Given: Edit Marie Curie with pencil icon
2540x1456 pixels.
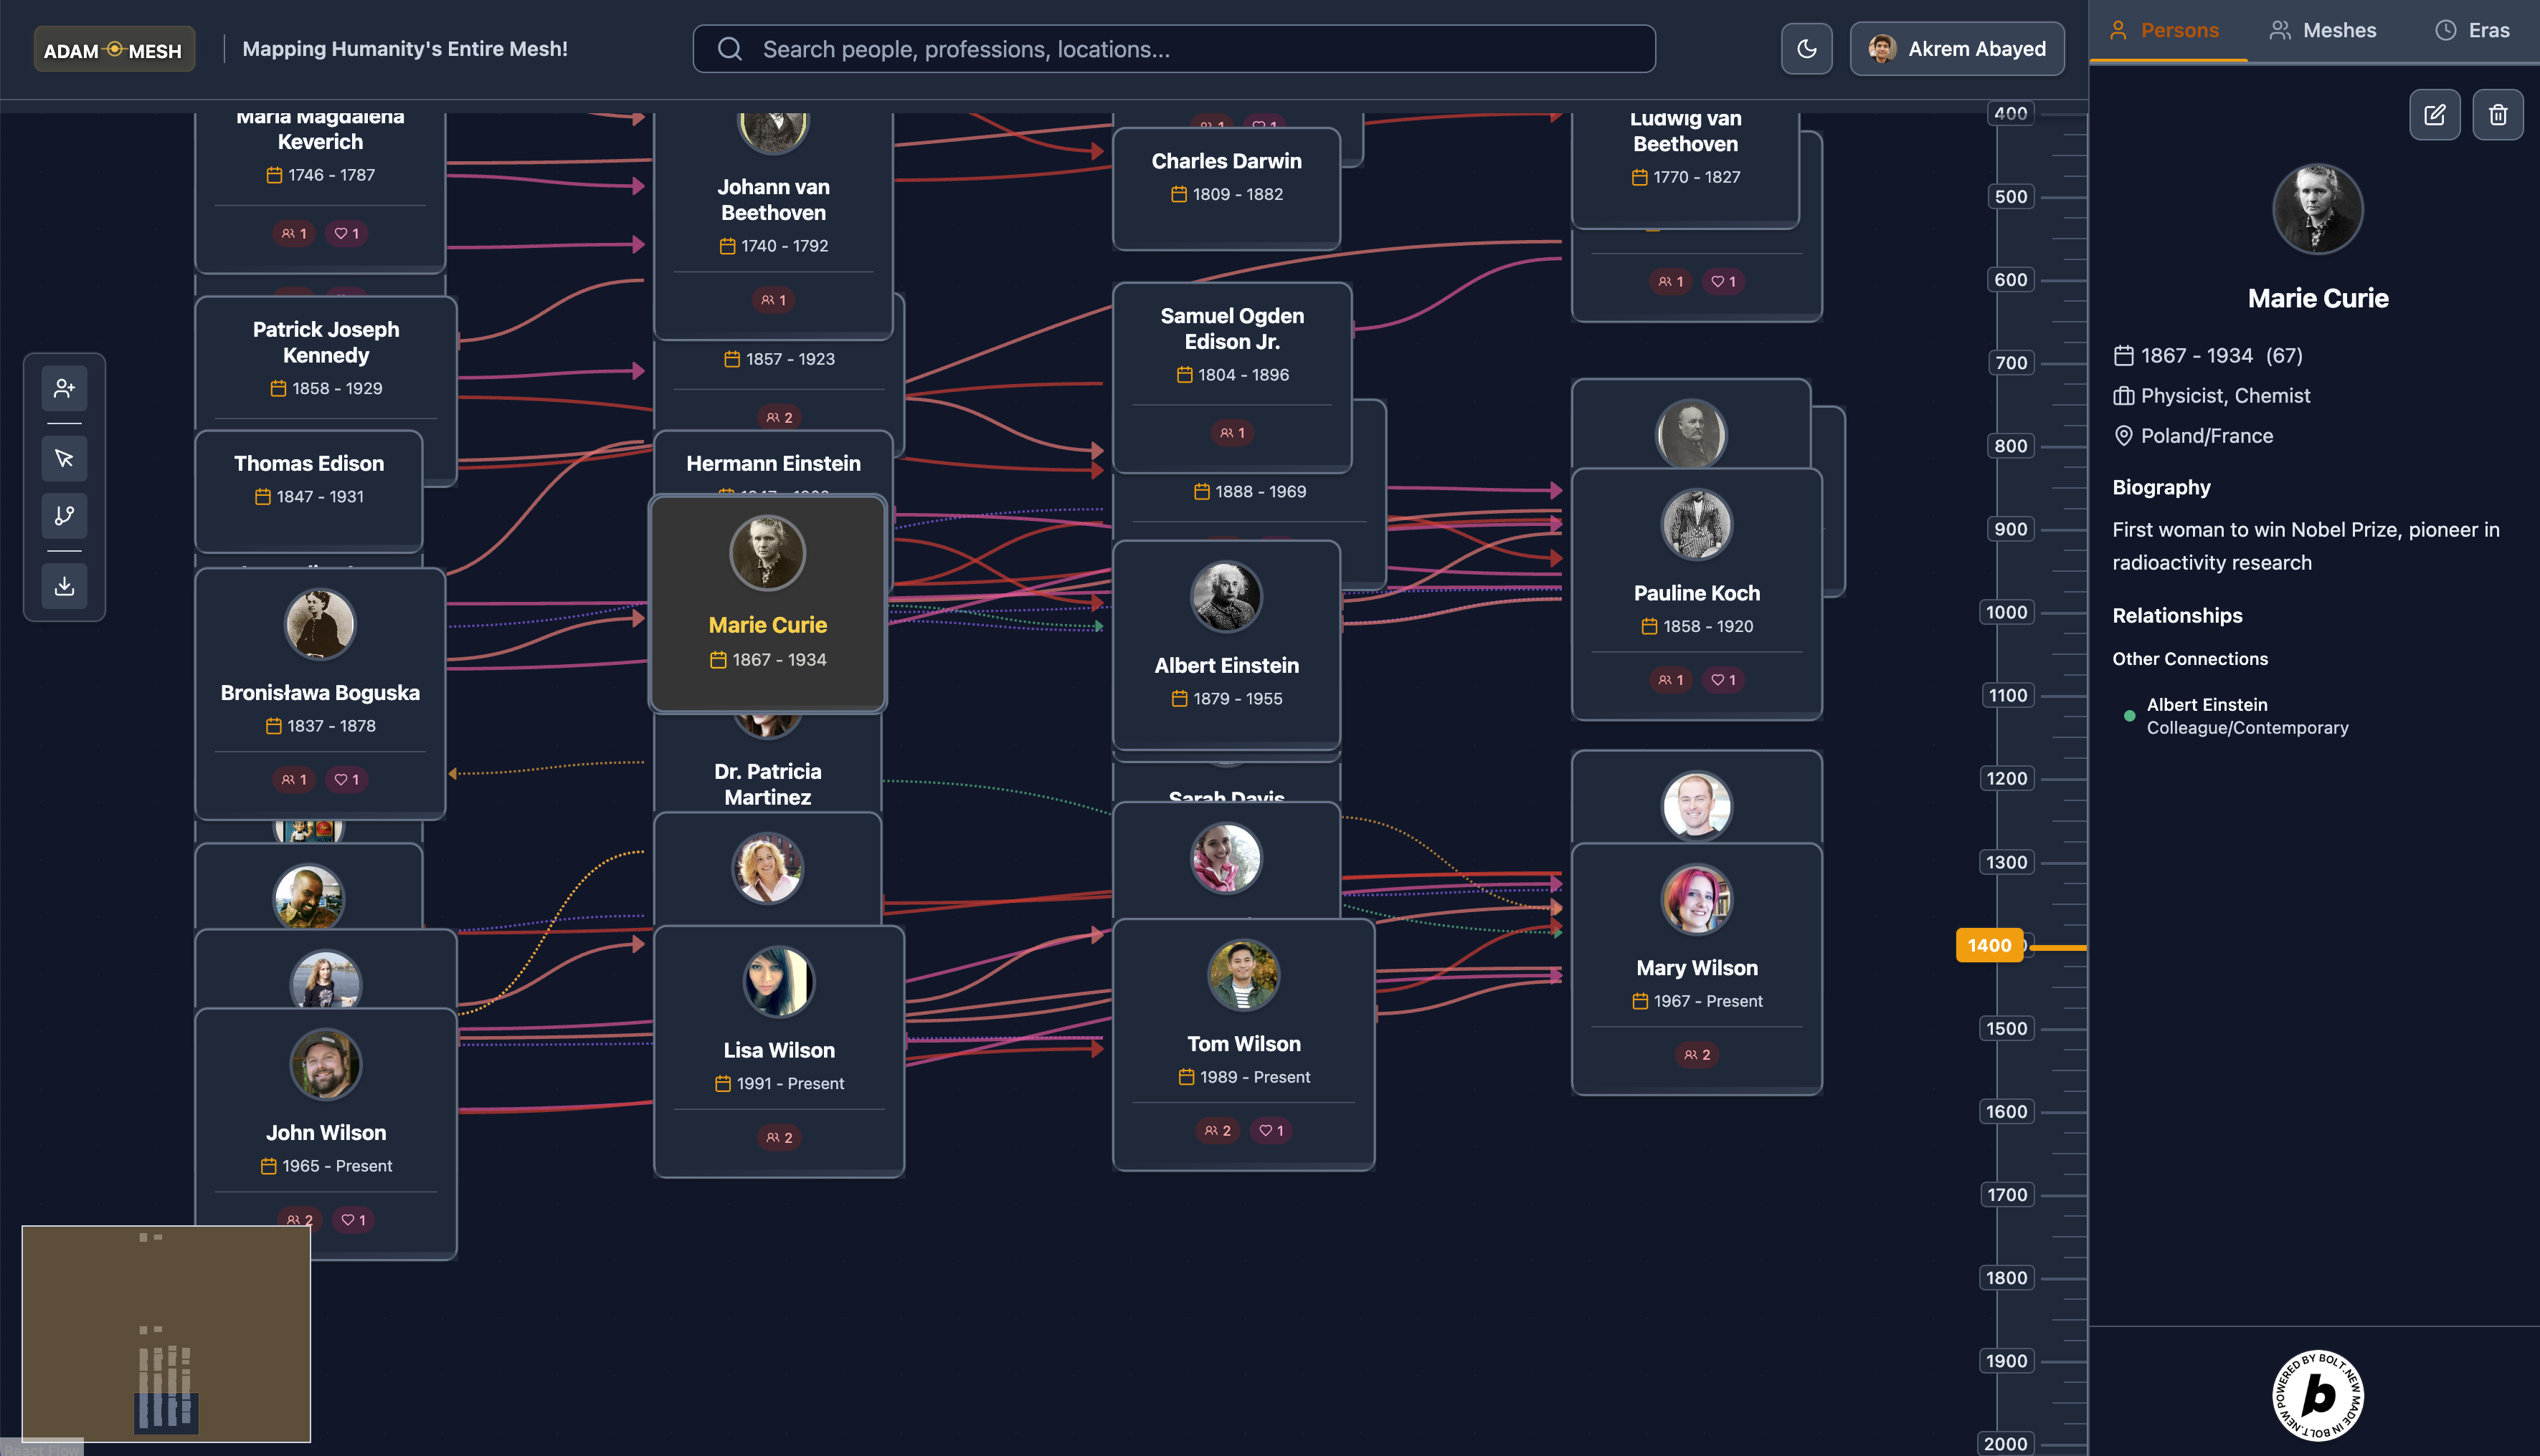Looking at the screenshot, I should (x=2434, y=115).
